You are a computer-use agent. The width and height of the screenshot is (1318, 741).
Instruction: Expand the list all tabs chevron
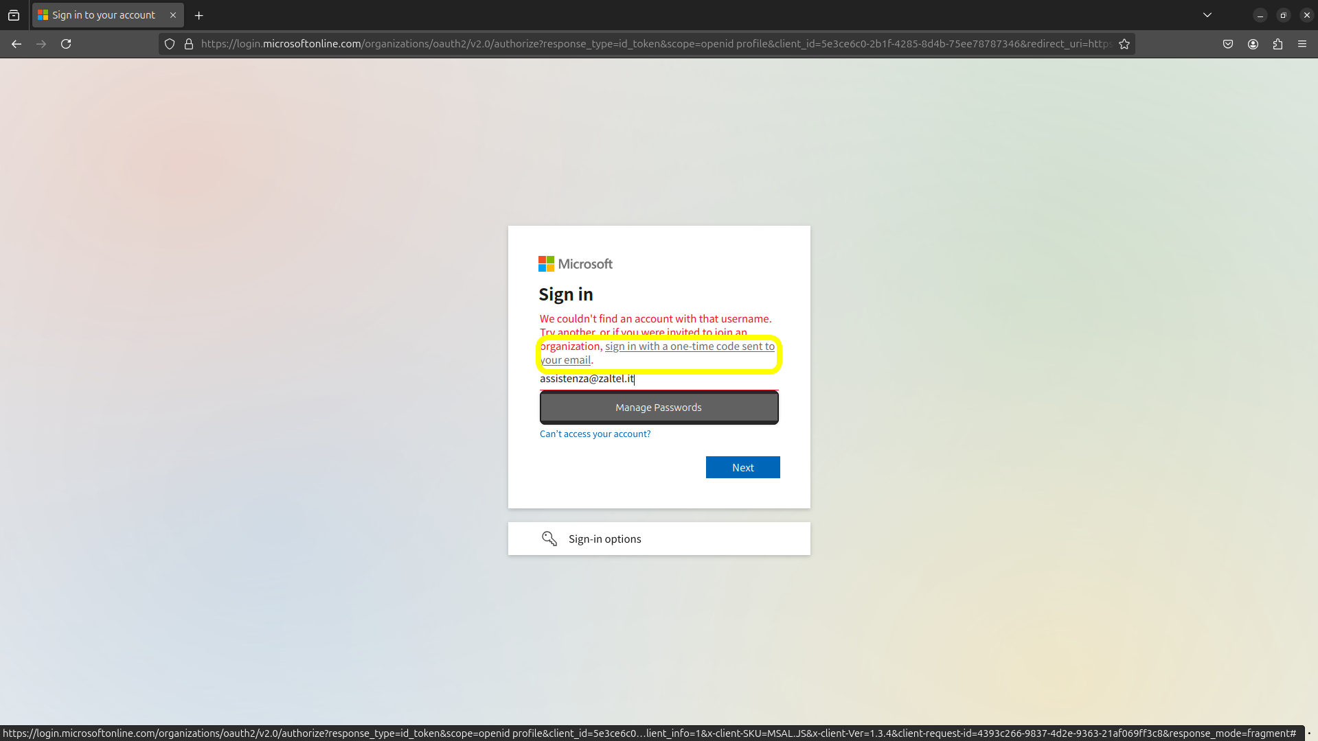tap(1207, 15)
